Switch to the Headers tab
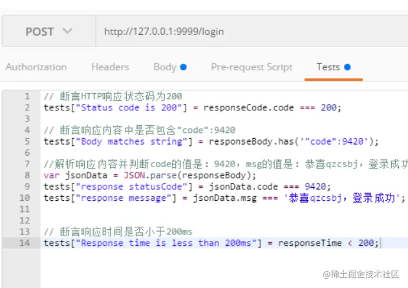The image size is (408, 288). [110, 67]
